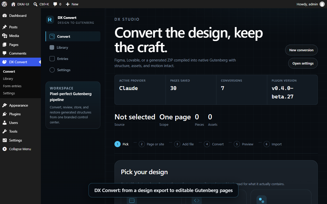Image resolution: width=327 pixels, height=204 pixels.
Task: Open the Tools wrench icon
Action: click(5, 131)
